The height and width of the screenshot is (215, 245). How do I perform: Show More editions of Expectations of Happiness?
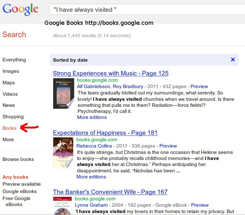[91, 177]
